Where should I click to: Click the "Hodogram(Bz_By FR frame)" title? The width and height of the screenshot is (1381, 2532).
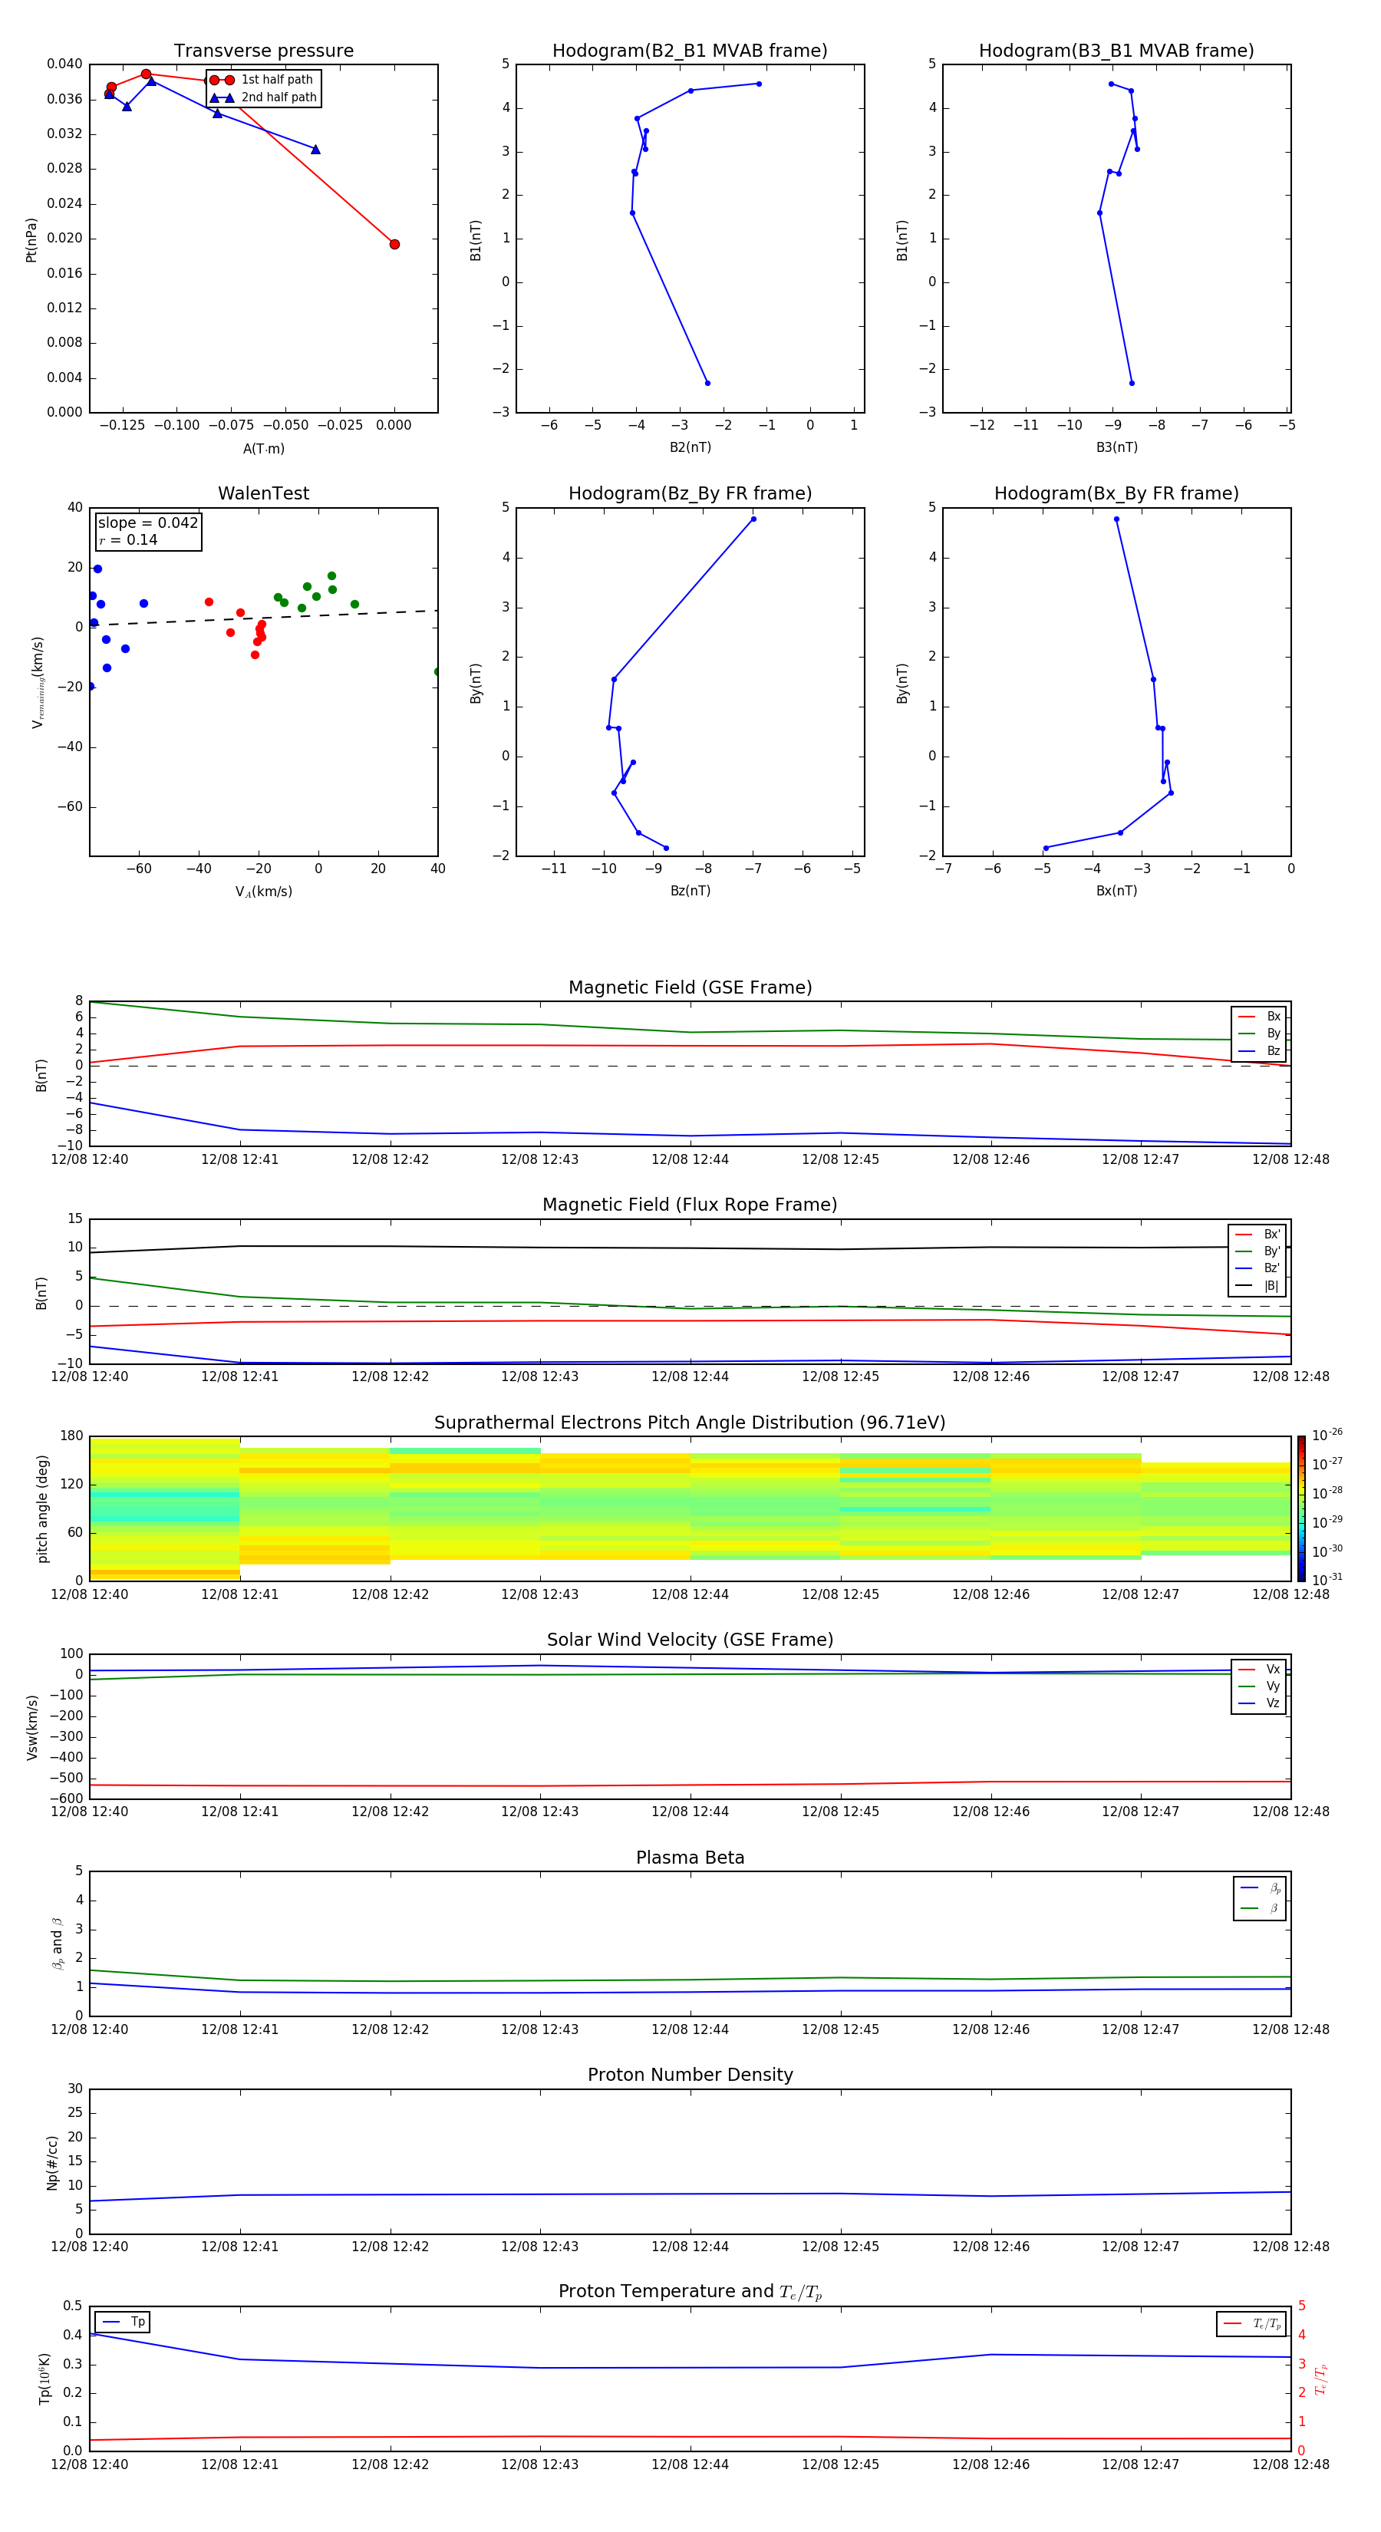tap(690, 493)
